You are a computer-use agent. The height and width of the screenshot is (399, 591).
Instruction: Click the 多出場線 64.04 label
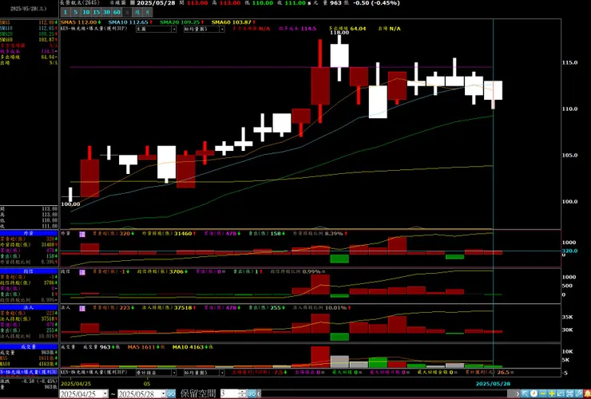(x=347, y=29)
